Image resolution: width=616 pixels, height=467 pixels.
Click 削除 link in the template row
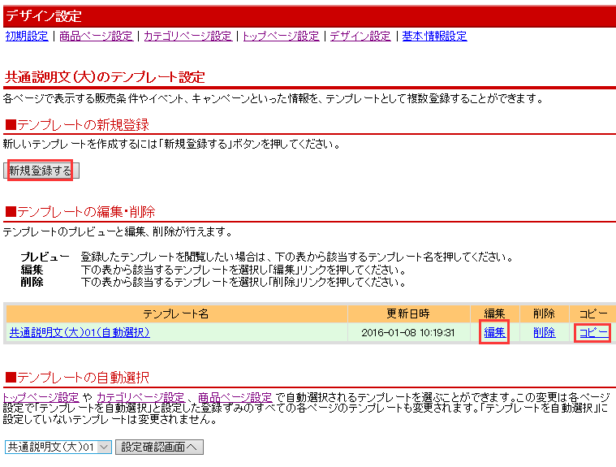point(544,332)
